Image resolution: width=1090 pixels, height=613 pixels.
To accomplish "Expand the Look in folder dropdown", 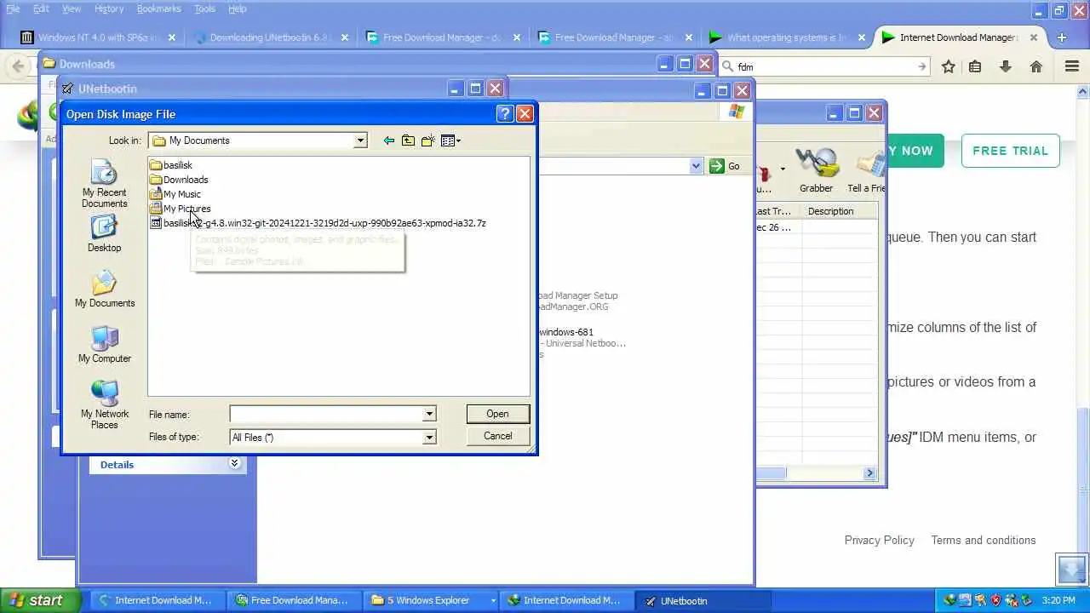I will (360, 140).
